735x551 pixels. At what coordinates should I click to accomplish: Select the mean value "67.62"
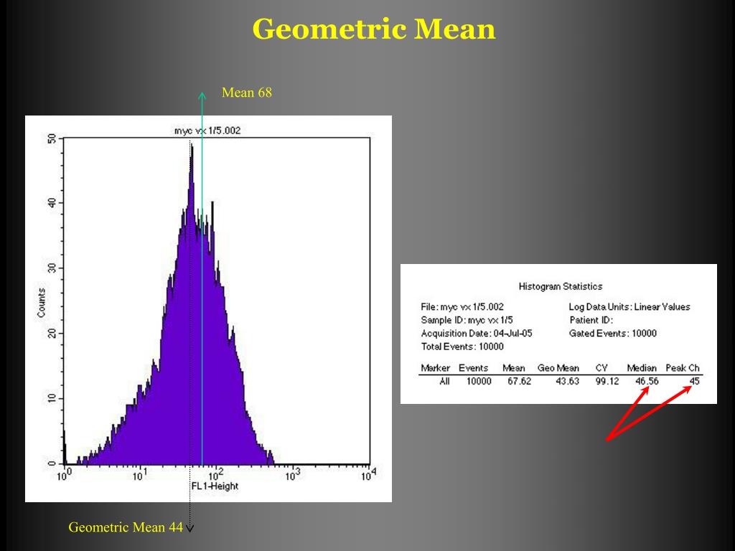(520, 382)
